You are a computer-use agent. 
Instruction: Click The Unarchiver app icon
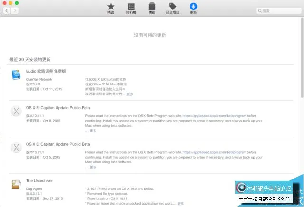pos(17,184)
